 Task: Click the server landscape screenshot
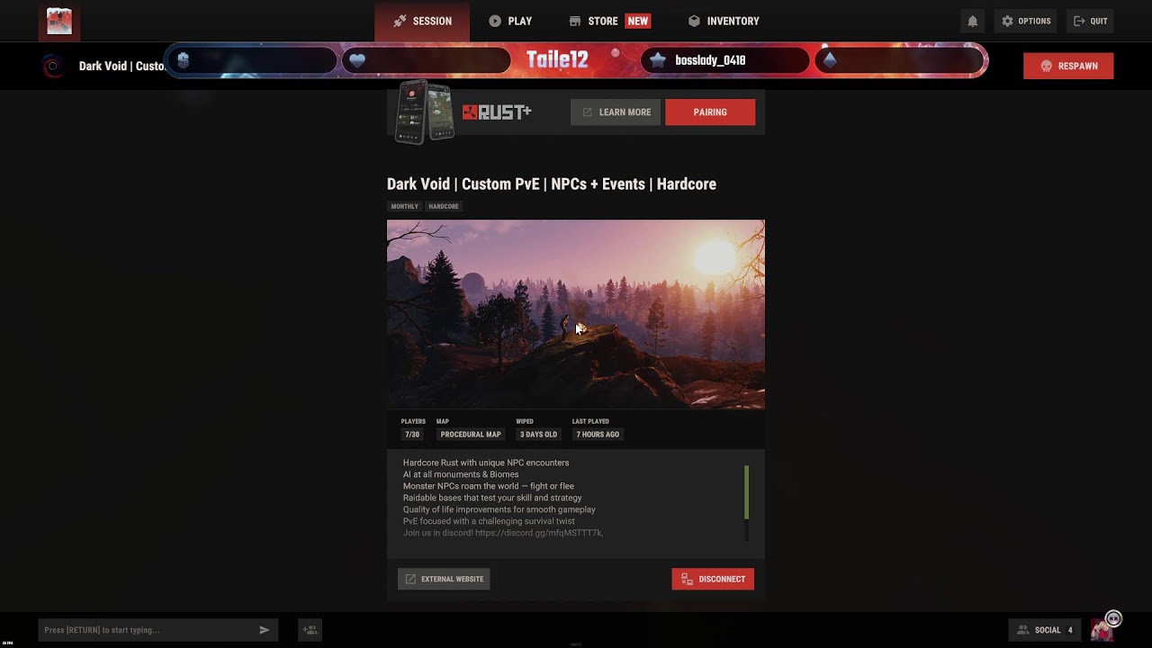click(x=576, y=314)
